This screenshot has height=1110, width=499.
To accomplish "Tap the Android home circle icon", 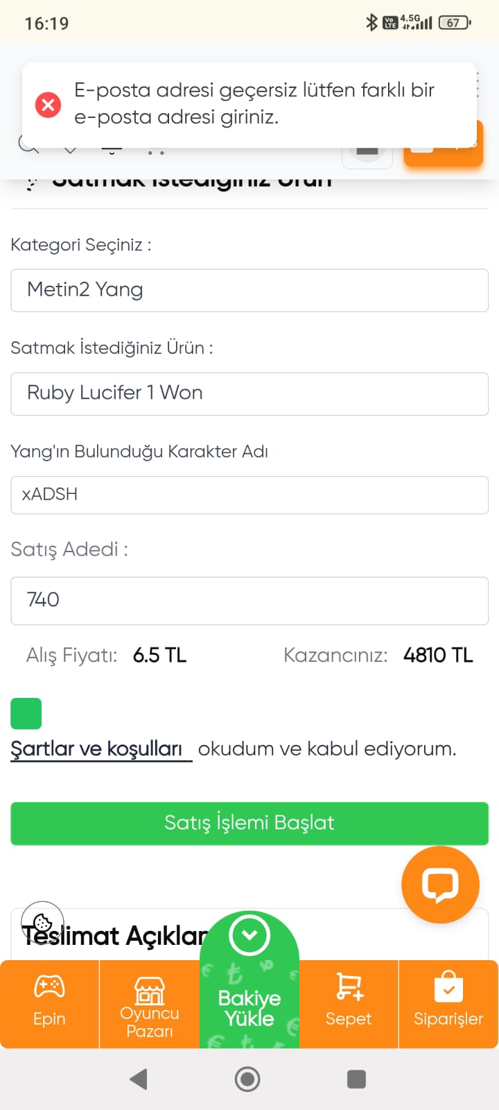I will pyautogui.click(x=247, y=1079).
